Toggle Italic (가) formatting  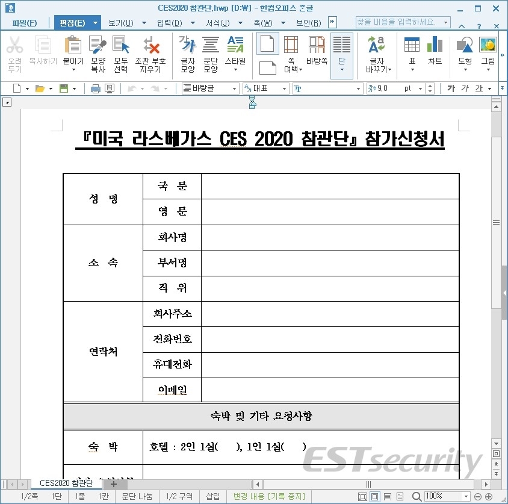tap(465, 88)
